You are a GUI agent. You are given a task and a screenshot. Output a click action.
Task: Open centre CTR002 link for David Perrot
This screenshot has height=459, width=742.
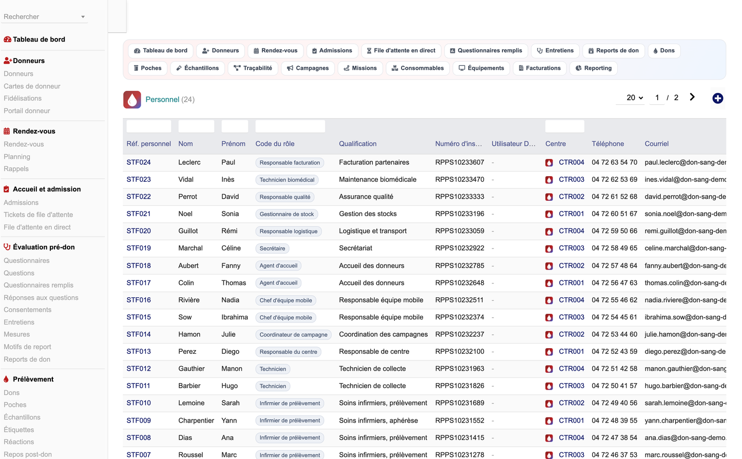[x=572, y=197]
